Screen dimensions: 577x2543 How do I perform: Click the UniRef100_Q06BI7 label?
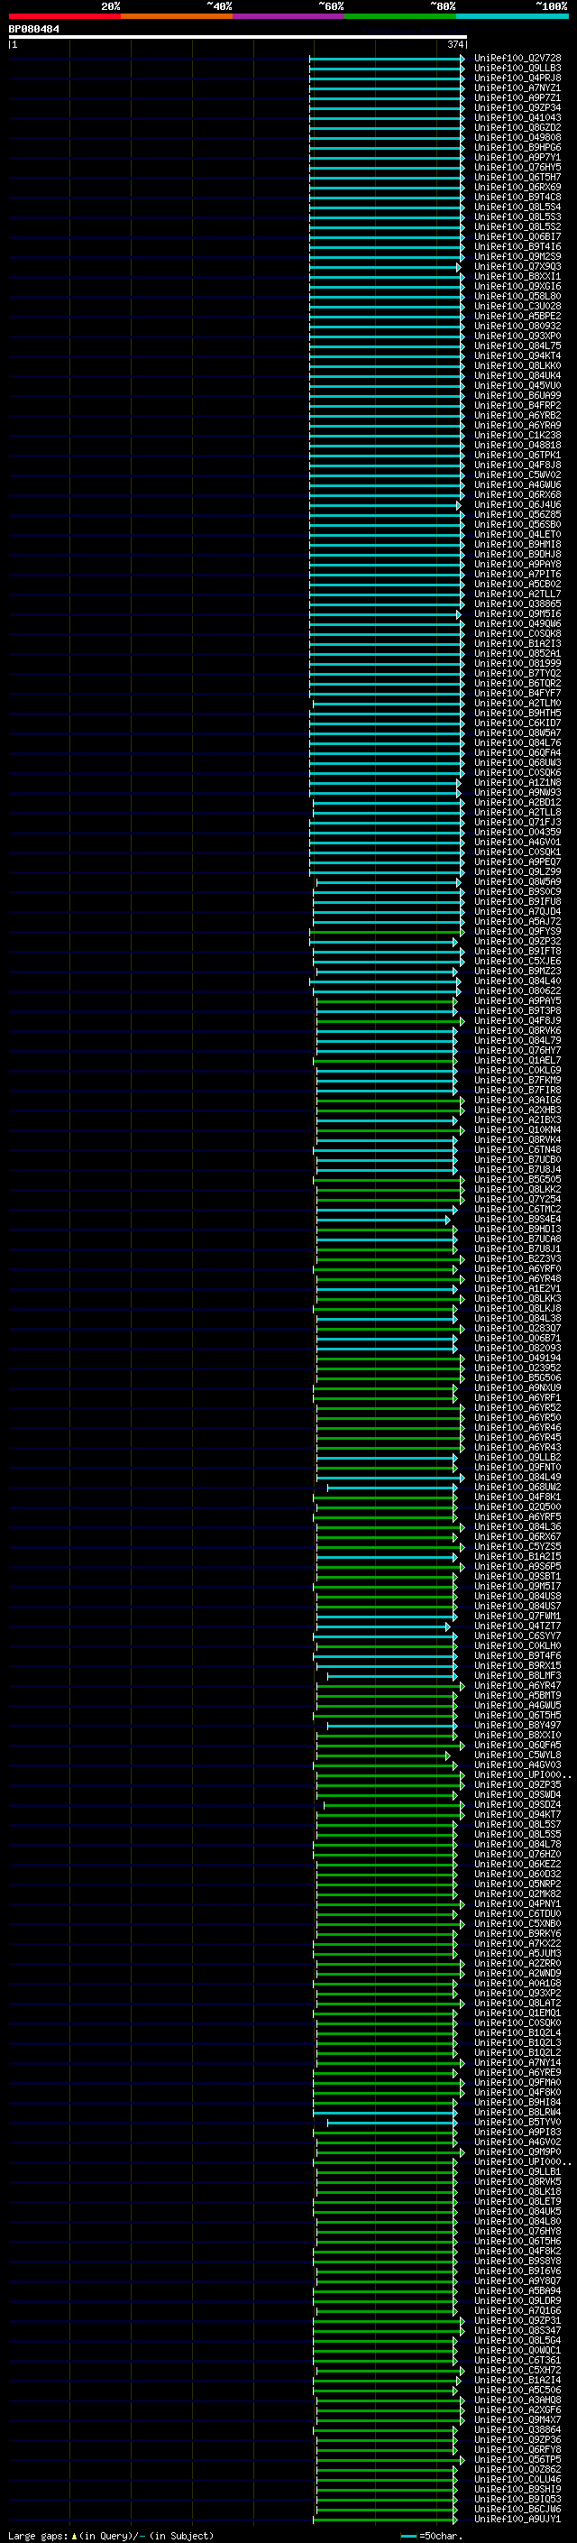tap(517, 237)
